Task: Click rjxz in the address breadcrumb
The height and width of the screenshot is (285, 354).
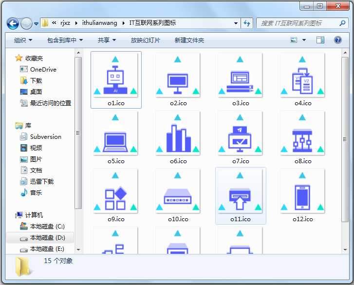Action: (x=65, y=23)
